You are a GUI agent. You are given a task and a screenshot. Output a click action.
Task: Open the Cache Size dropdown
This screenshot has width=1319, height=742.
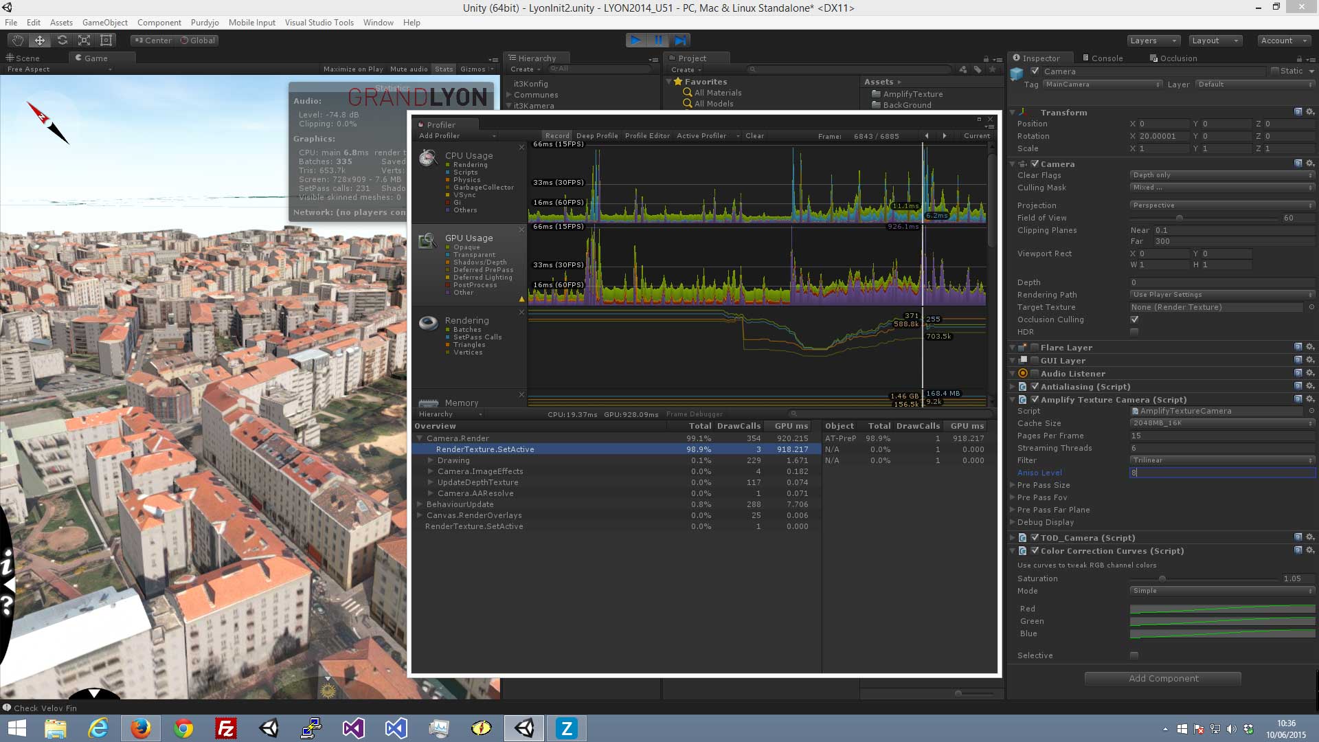pyautogui.click(x=1222, y=423)
